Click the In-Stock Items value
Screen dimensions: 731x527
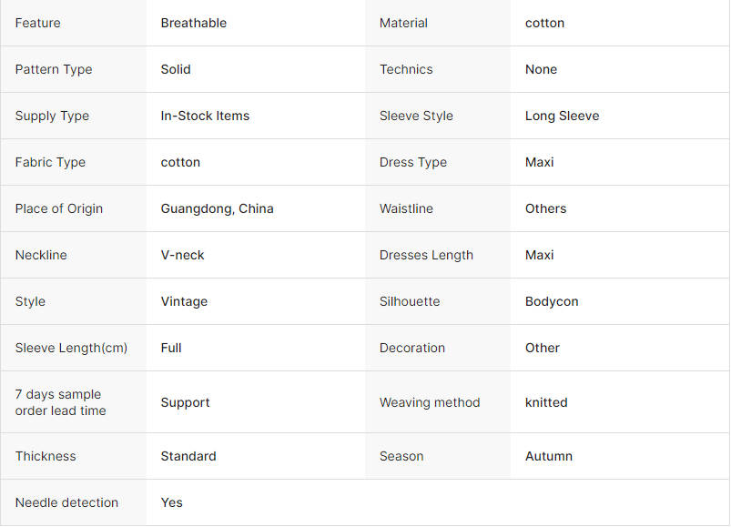(205, 116)
